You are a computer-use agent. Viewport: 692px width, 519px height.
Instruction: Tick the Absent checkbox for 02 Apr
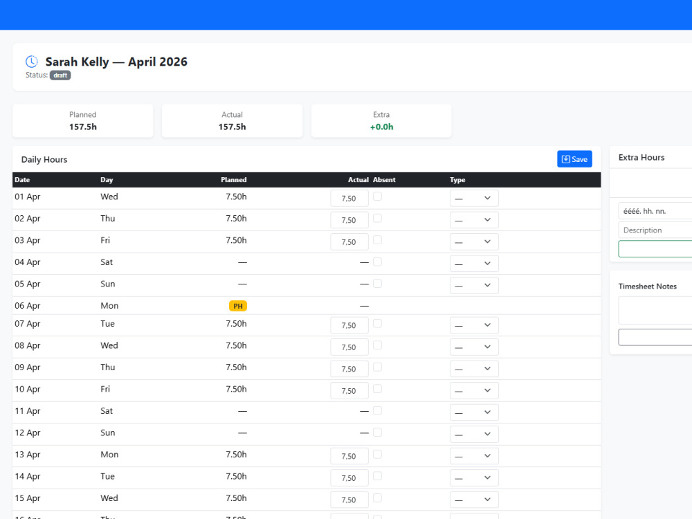377,218
